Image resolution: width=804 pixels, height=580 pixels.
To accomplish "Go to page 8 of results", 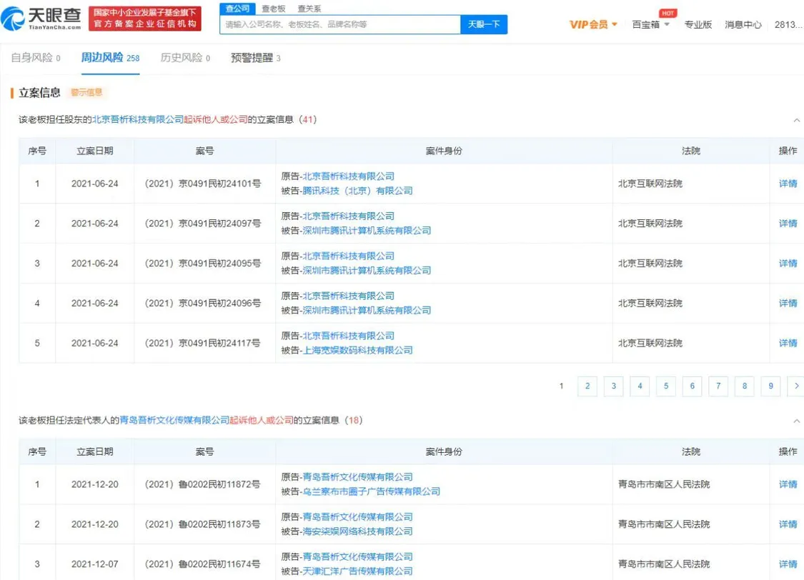I will point(745,386).
